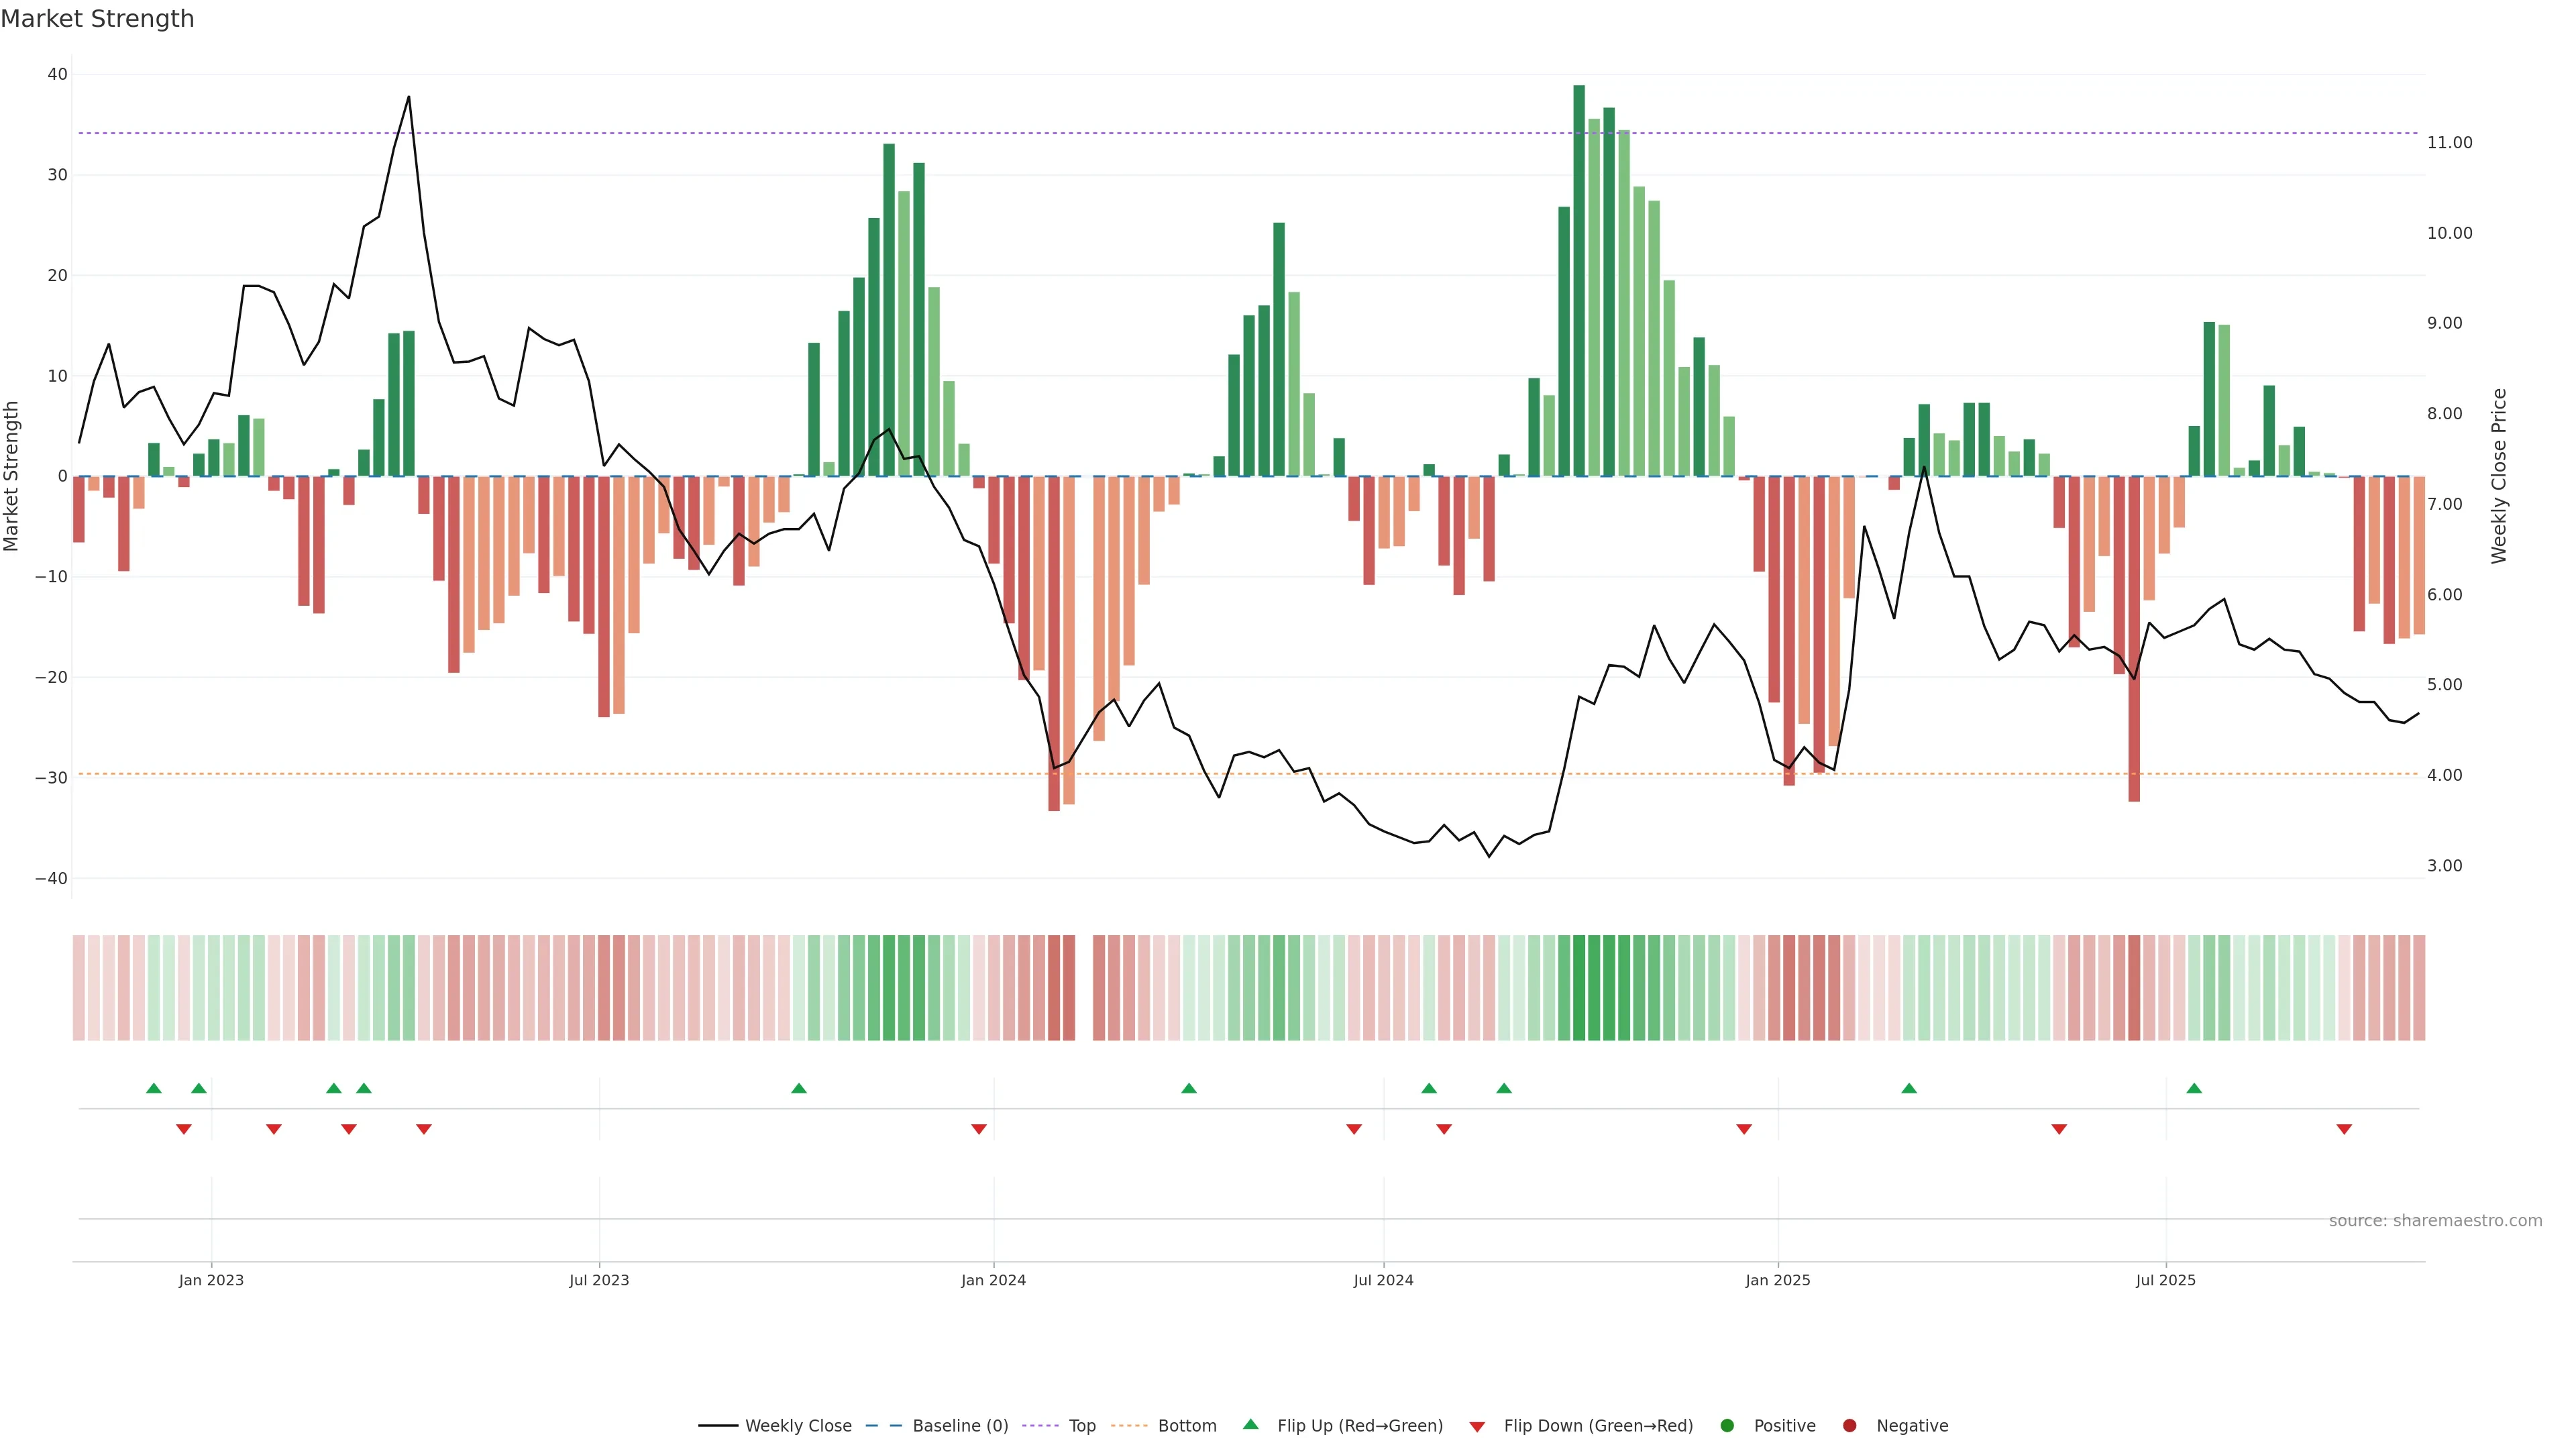Click the first green flip-up triangle marker
Image resolution: width=2576 pixels, height=1449 pixels.
(x=153, y=1088)
